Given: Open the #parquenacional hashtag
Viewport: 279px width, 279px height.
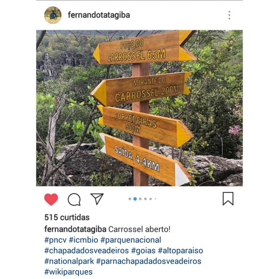Looking at the screenshot, I should [x=131, y=240].
